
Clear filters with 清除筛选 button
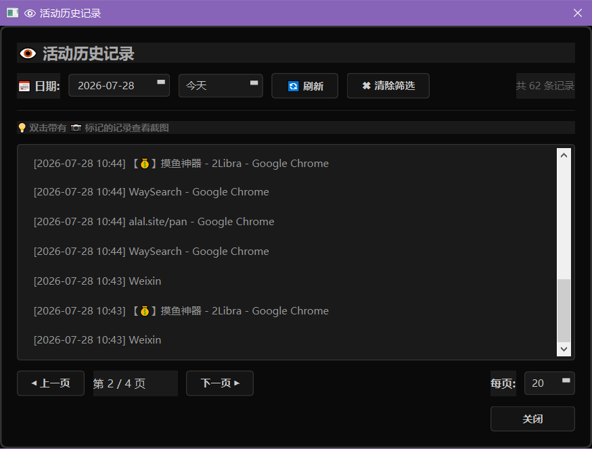point(388,86)
